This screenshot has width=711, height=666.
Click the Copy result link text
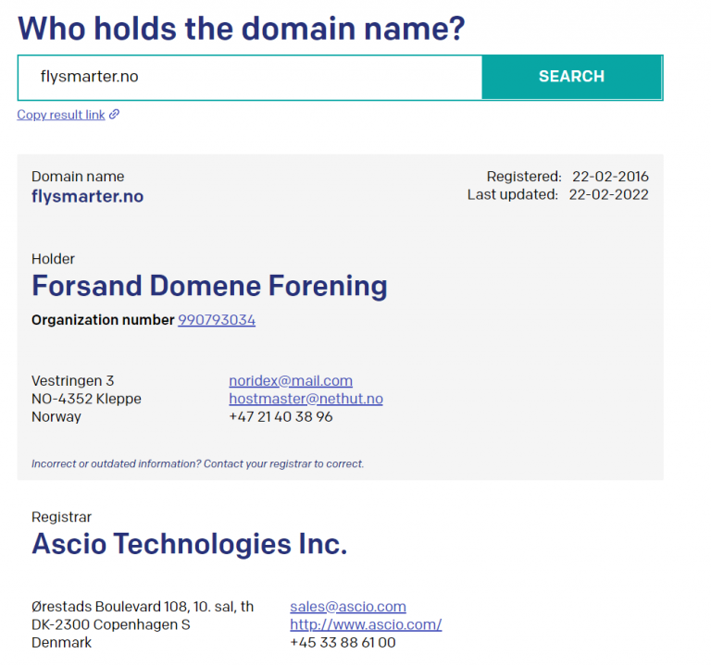point(61,115)
